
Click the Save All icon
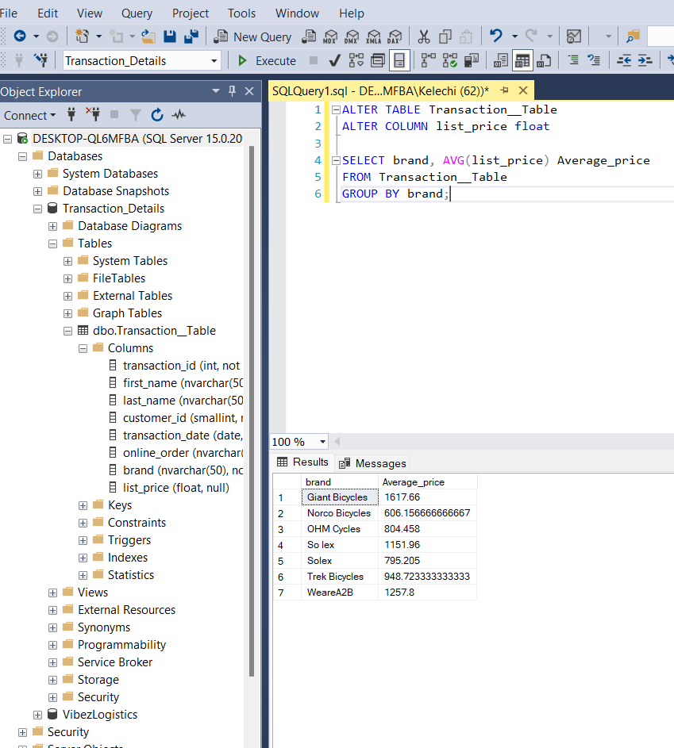click(191, 36)
